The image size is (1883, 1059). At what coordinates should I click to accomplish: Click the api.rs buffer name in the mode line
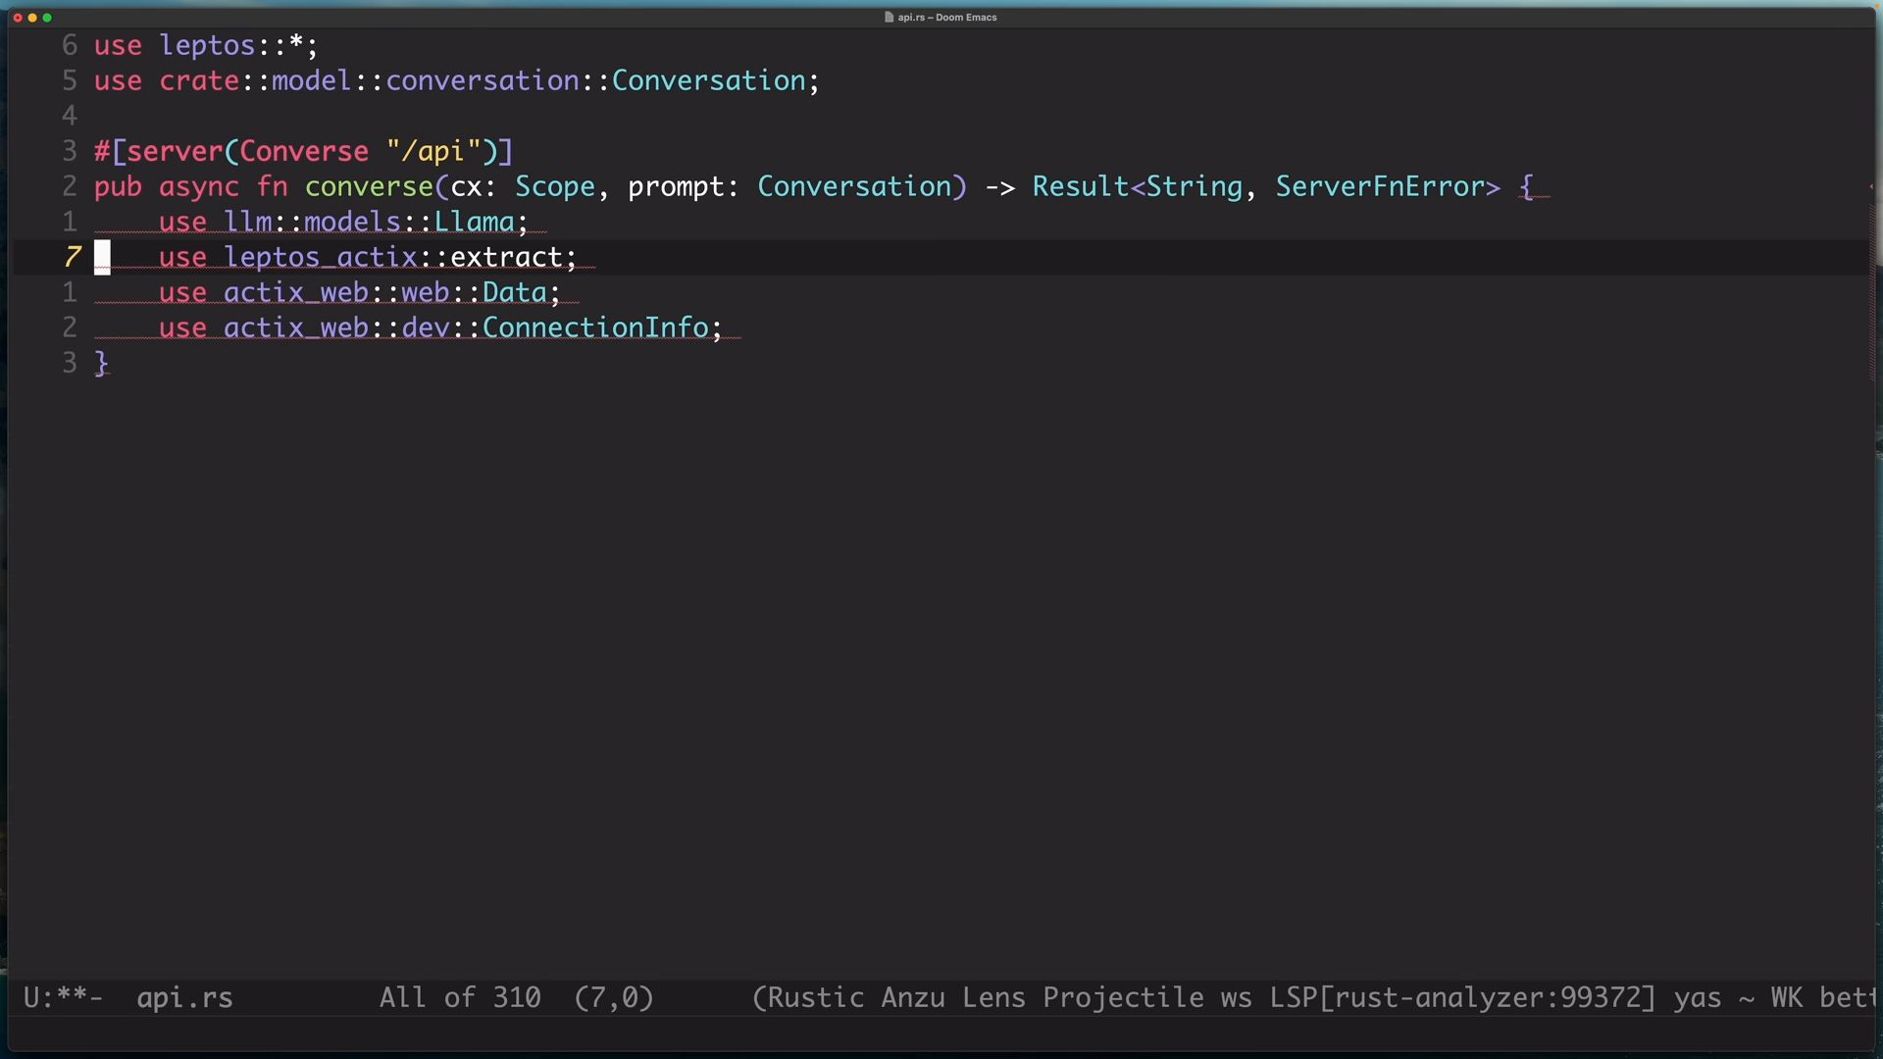coord(184,998)
